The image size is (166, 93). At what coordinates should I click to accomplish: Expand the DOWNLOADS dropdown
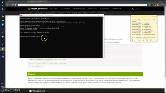(x=92, y=9)
